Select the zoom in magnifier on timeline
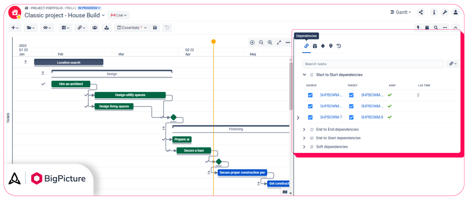 (x=270, y=42)
